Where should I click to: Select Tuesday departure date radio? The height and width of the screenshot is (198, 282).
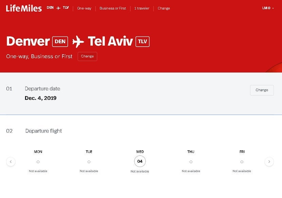89,162
